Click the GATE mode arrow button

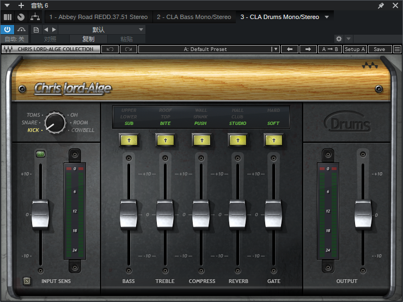pyautogui.click(x=274, y=140)
